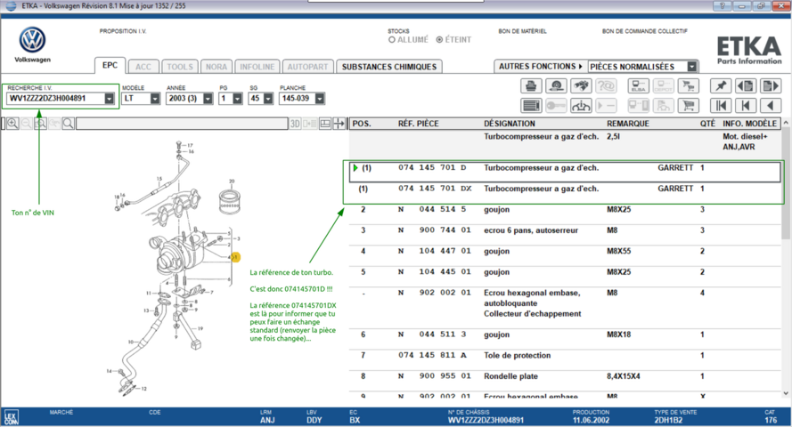Open the NORA tab
This screenshot has height=427, width=792.
tap(216, 67)
